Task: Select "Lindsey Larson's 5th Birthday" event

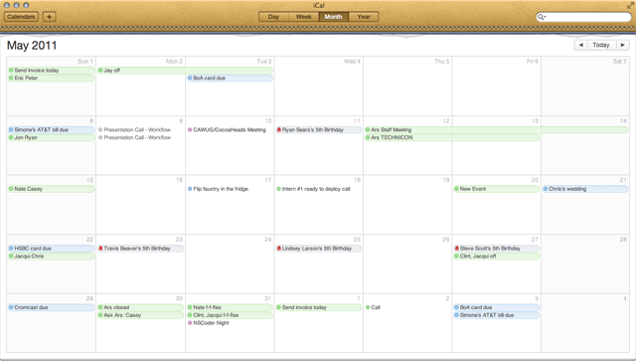Action: pos(318,249)
